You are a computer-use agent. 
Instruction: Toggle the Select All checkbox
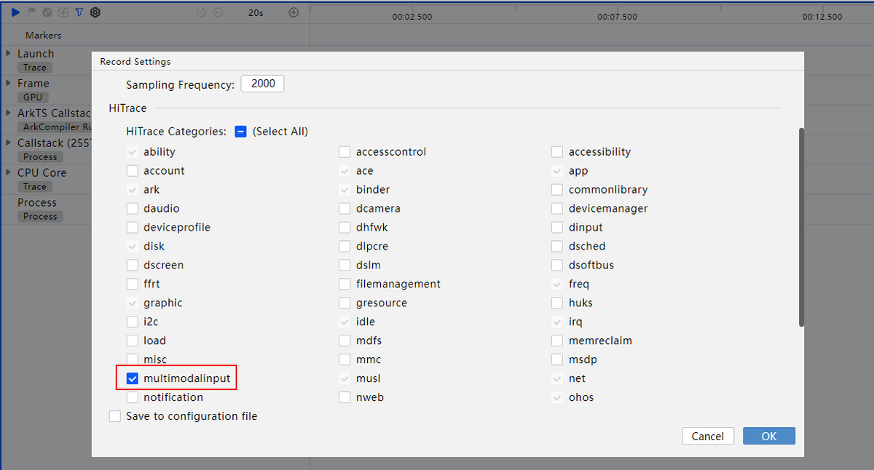pyautogui.click(x=241, y=132)
